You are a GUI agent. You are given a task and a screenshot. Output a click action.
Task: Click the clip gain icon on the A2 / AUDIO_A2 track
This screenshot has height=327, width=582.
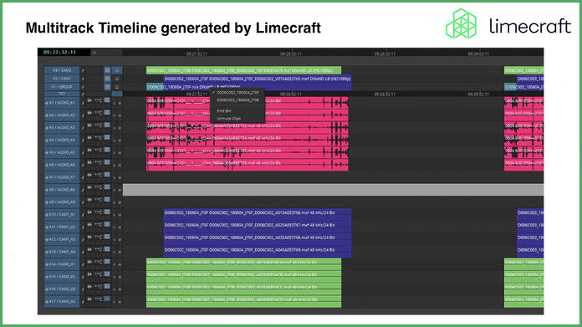click(x=98, y=113)
